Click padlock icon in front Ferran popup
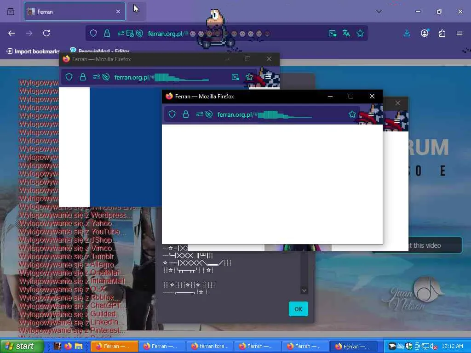 186,114
